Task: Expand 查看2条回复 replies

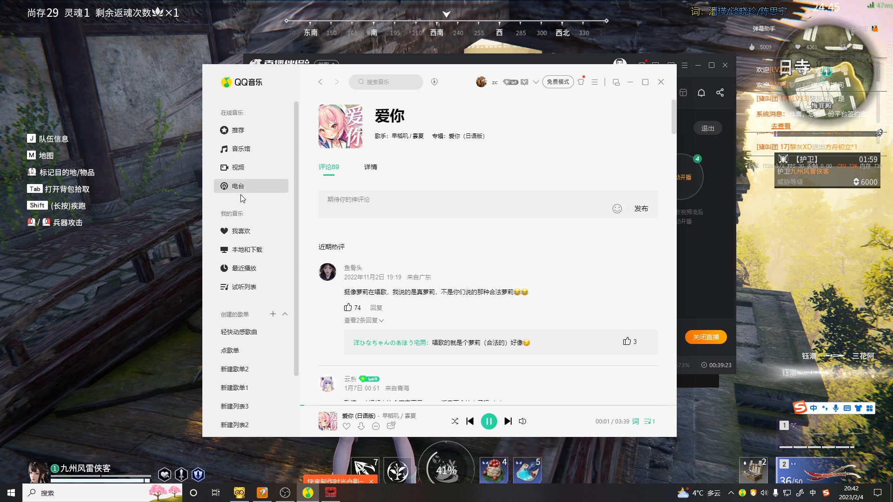Action: pyautogui.click(x=364, y=320)
